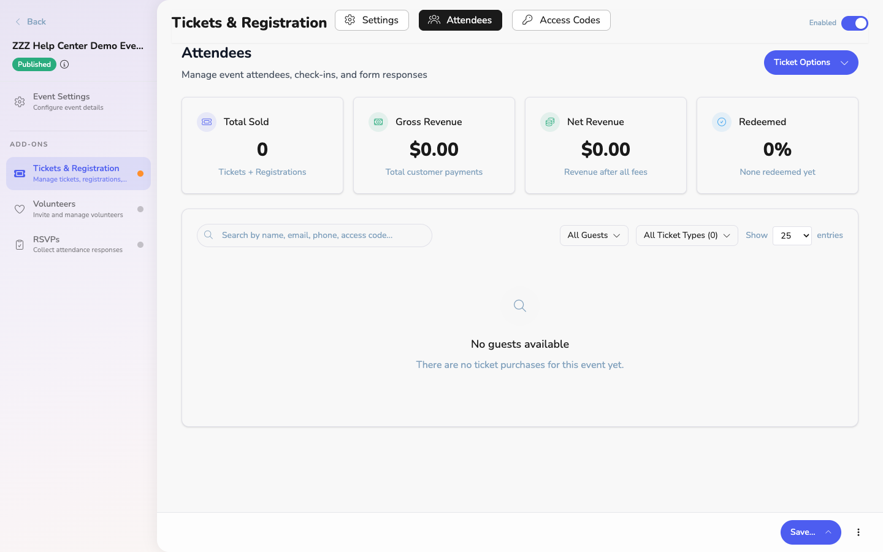Image resolution: width=883 pixels, height=552 pixels.
Task: Open the All Guests filter dropdown
Action: (594, 236)
